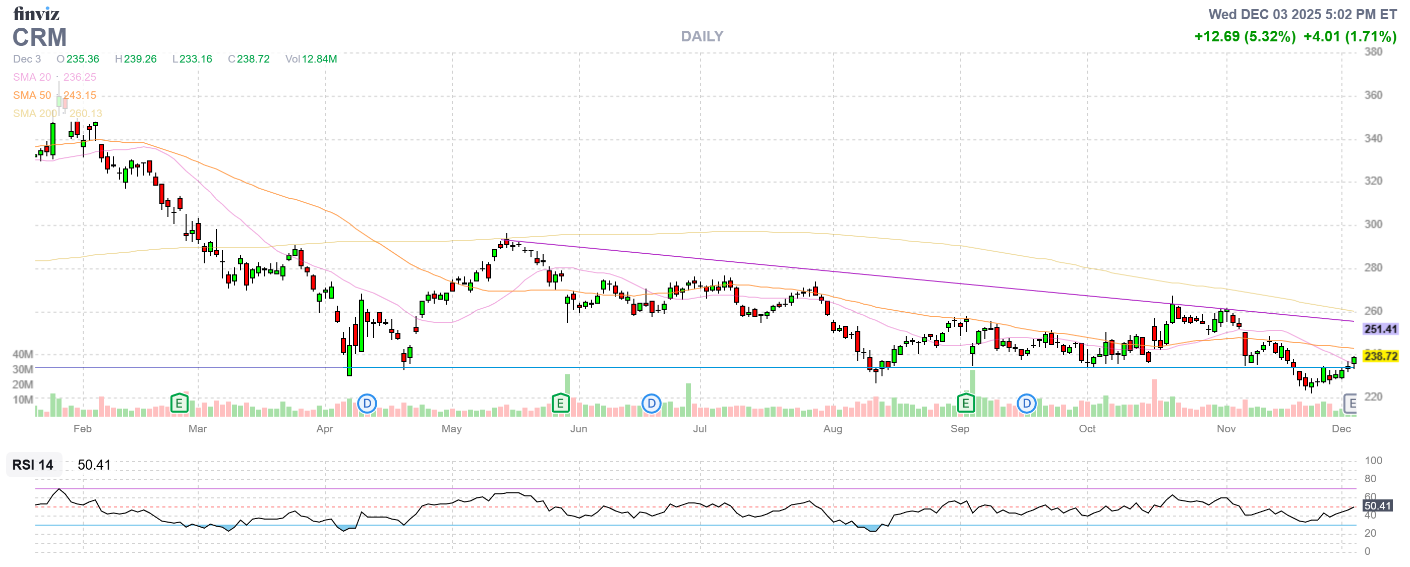The width and height of the screenshot is (1410, 567).
Task: Click the dividend D marker in September
Action: pos(1026,404)
